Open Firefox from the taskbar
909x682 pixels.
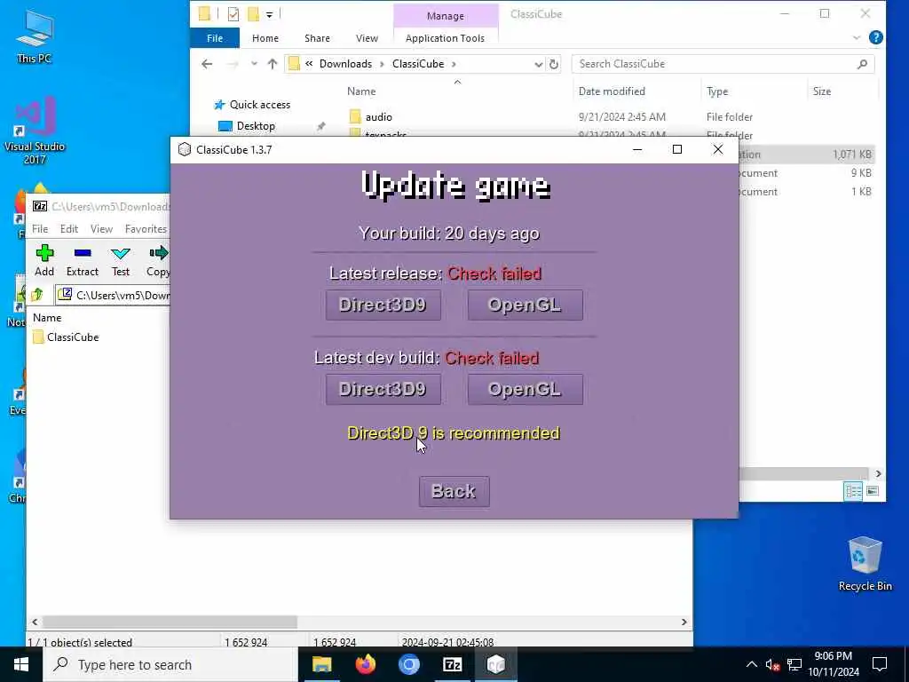point(365,664)
